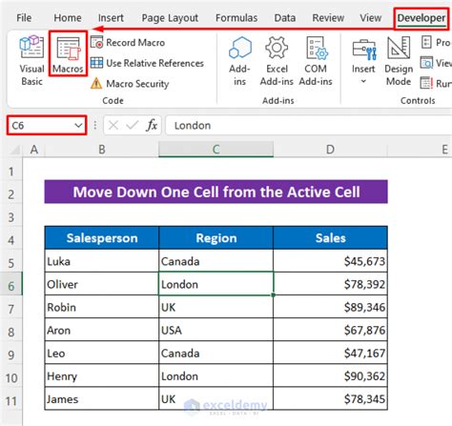The image size is (452, 426).
Task: Select sales value $89,346
Action: 330,307
